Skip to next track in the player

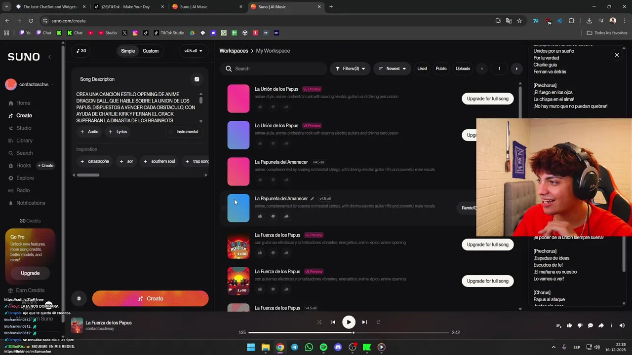pos(364,322)
